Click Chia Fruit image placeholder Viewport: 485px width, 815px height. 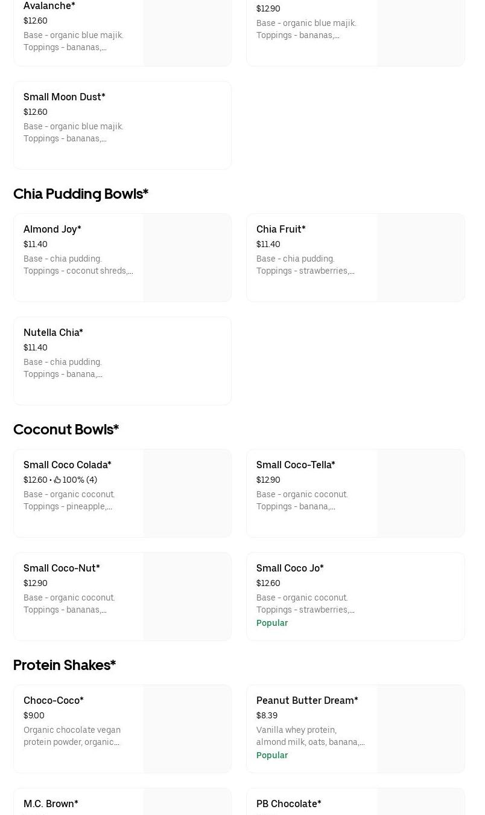(x=420, y=257)
